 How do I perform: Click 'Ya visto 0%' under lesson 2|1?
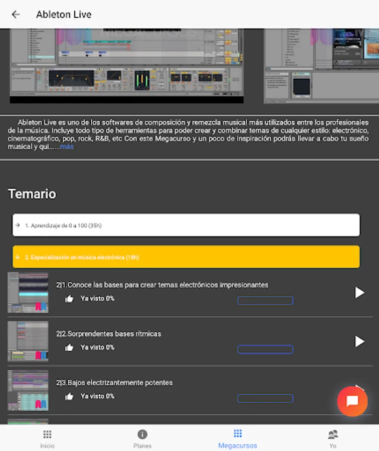(97, 299)
